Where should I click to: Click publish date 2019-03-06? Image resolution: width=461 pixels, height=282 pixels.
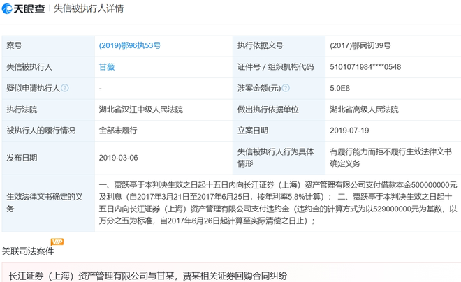[119, 158]
